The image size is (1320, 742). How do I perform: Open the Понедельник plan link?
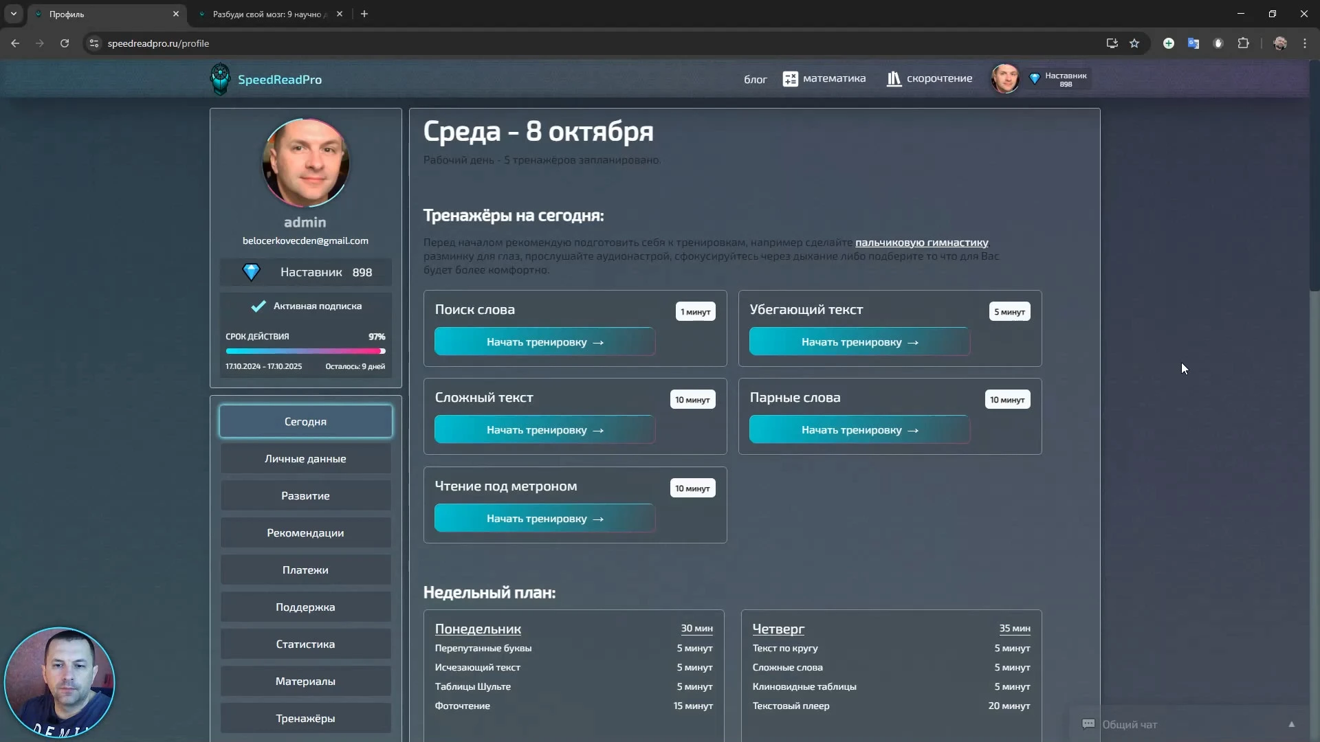coord(478,629)
